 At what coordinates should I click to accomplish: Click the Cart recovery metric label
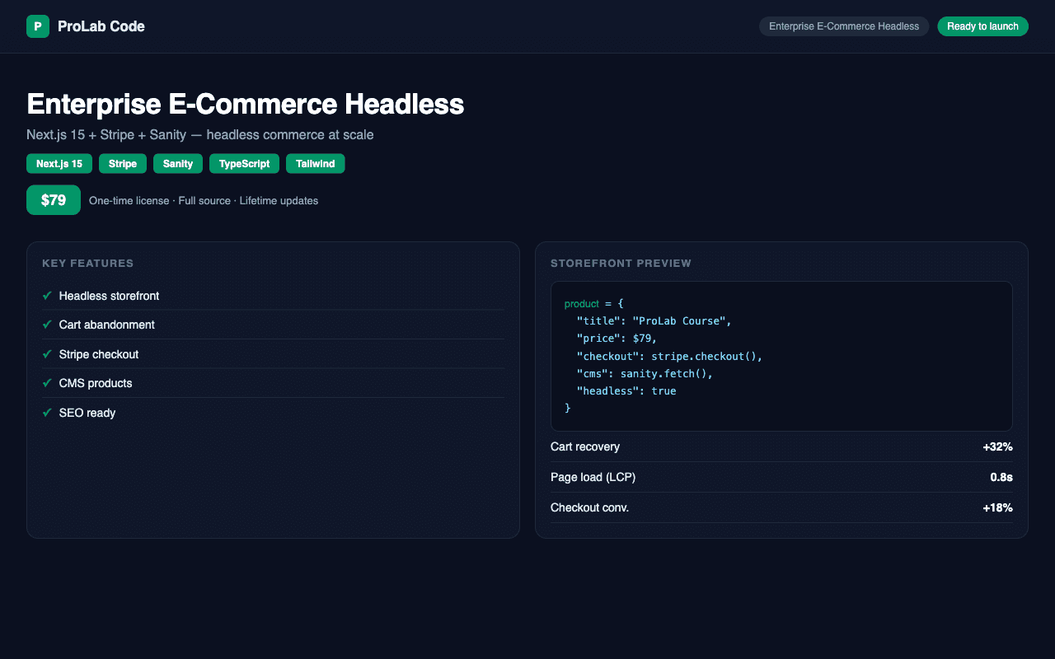point(585,446)
